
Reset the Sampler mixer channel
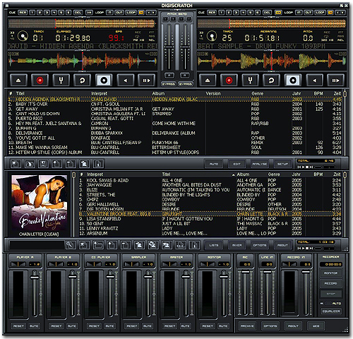coord(132,326)
